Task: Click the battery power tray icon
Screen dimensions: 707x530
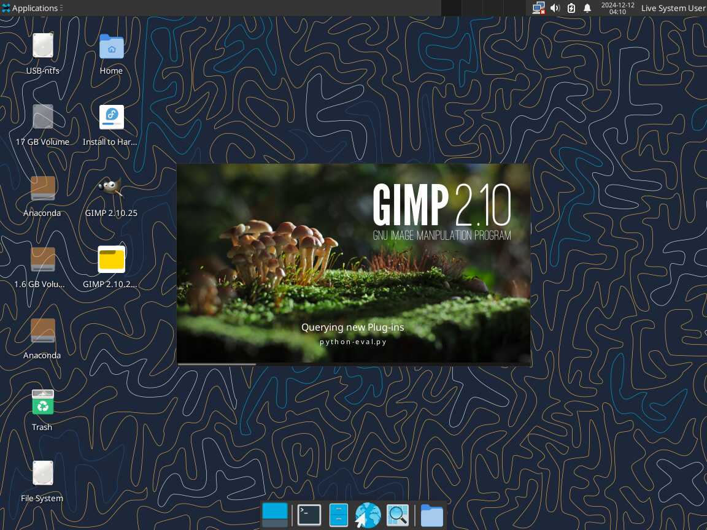Action: coord(571,8)
